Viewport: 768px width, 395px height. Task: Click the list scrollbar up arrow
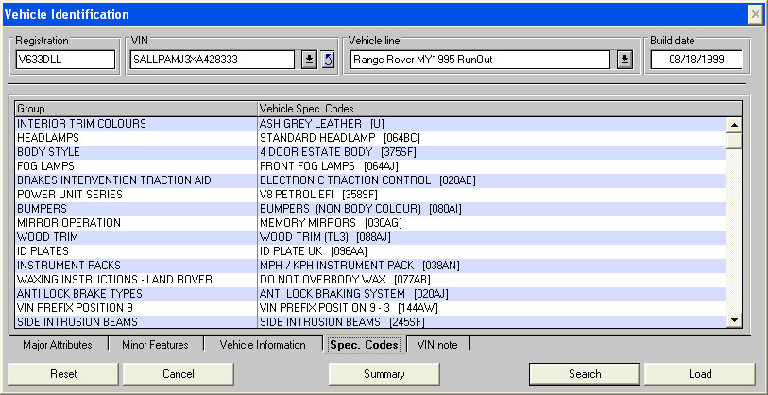coord(734,125)
